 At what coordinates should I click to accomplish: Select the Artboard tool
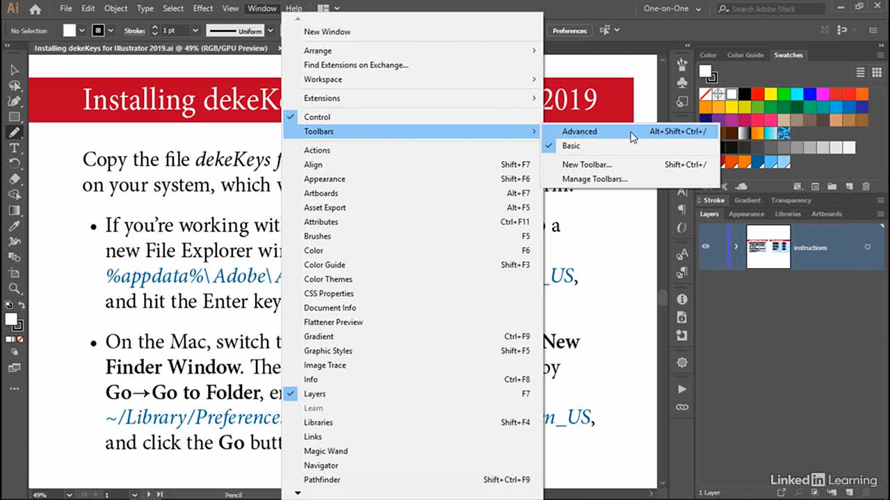tap(15, 273)
